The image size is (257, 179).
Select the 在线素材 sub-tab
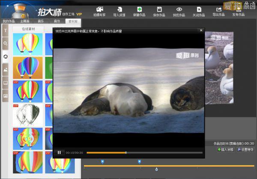pyautogui.click(x=28, y=29)
